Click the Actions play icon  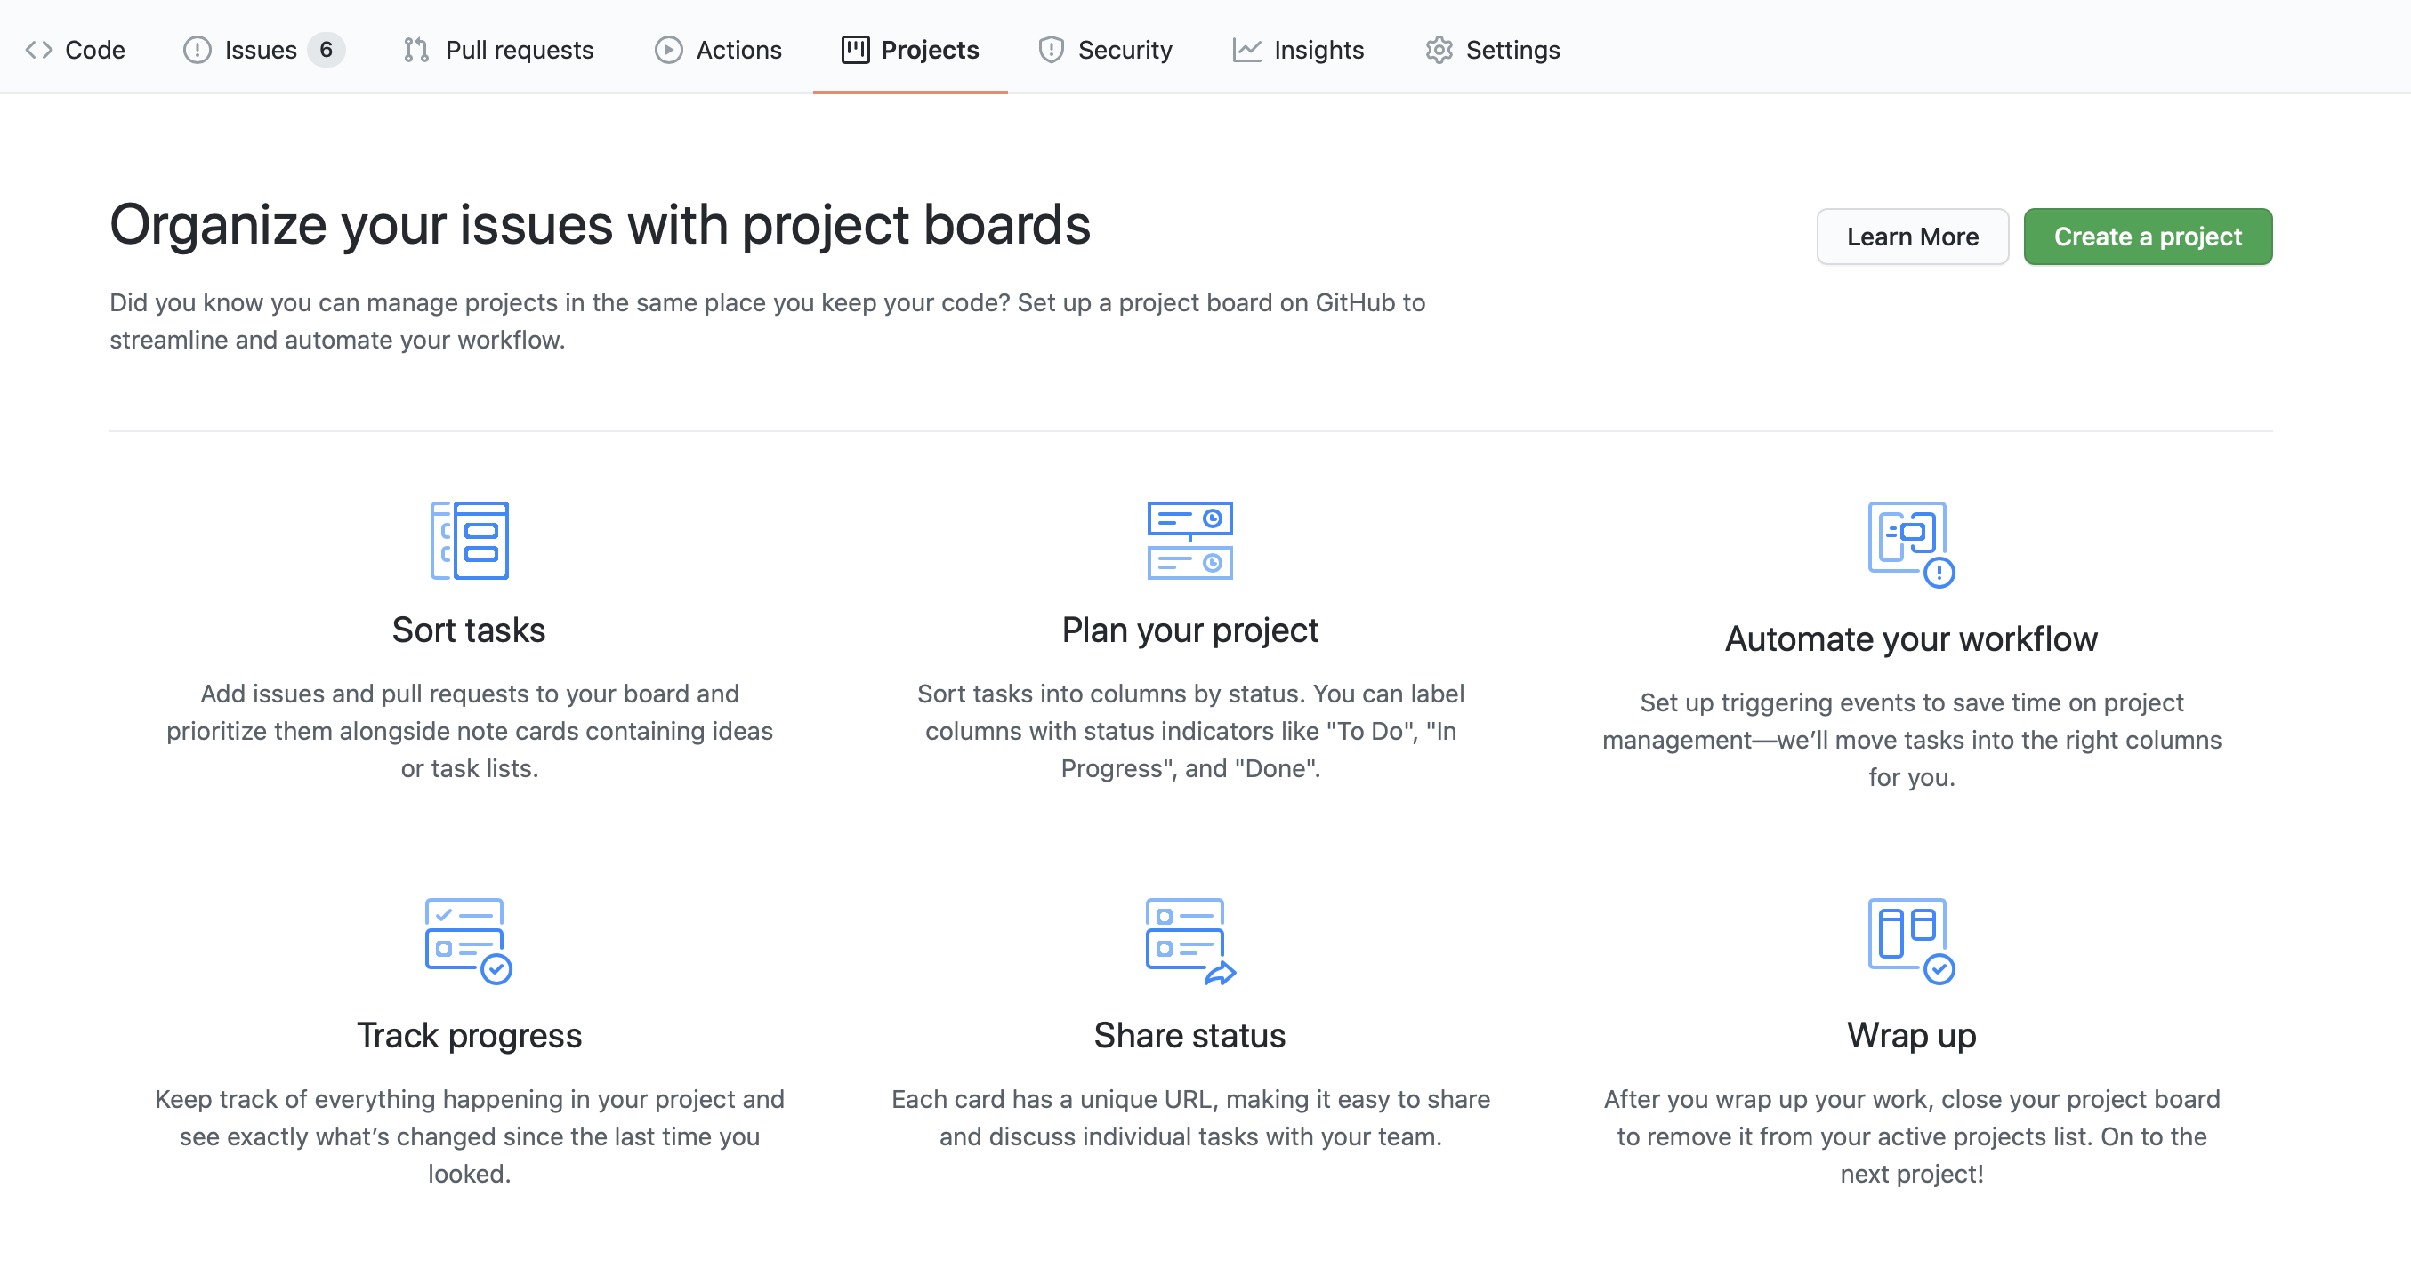coord(668,50)
